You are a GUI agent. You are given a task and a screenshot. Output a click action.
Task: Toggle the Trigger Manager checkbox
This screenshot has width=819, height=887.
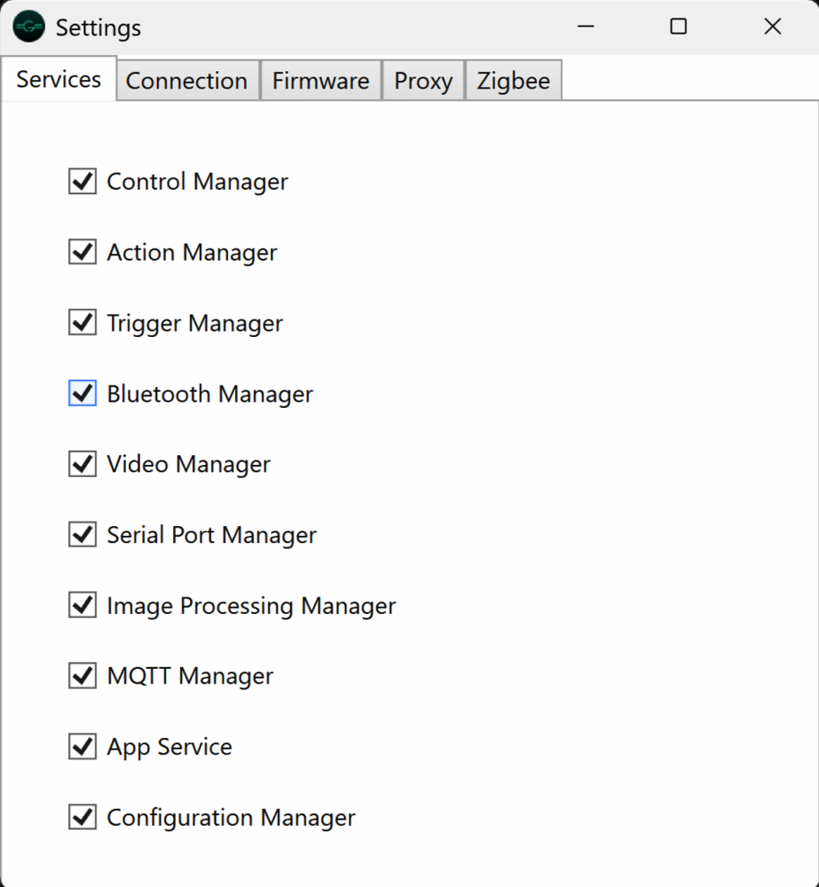(83, 323)
